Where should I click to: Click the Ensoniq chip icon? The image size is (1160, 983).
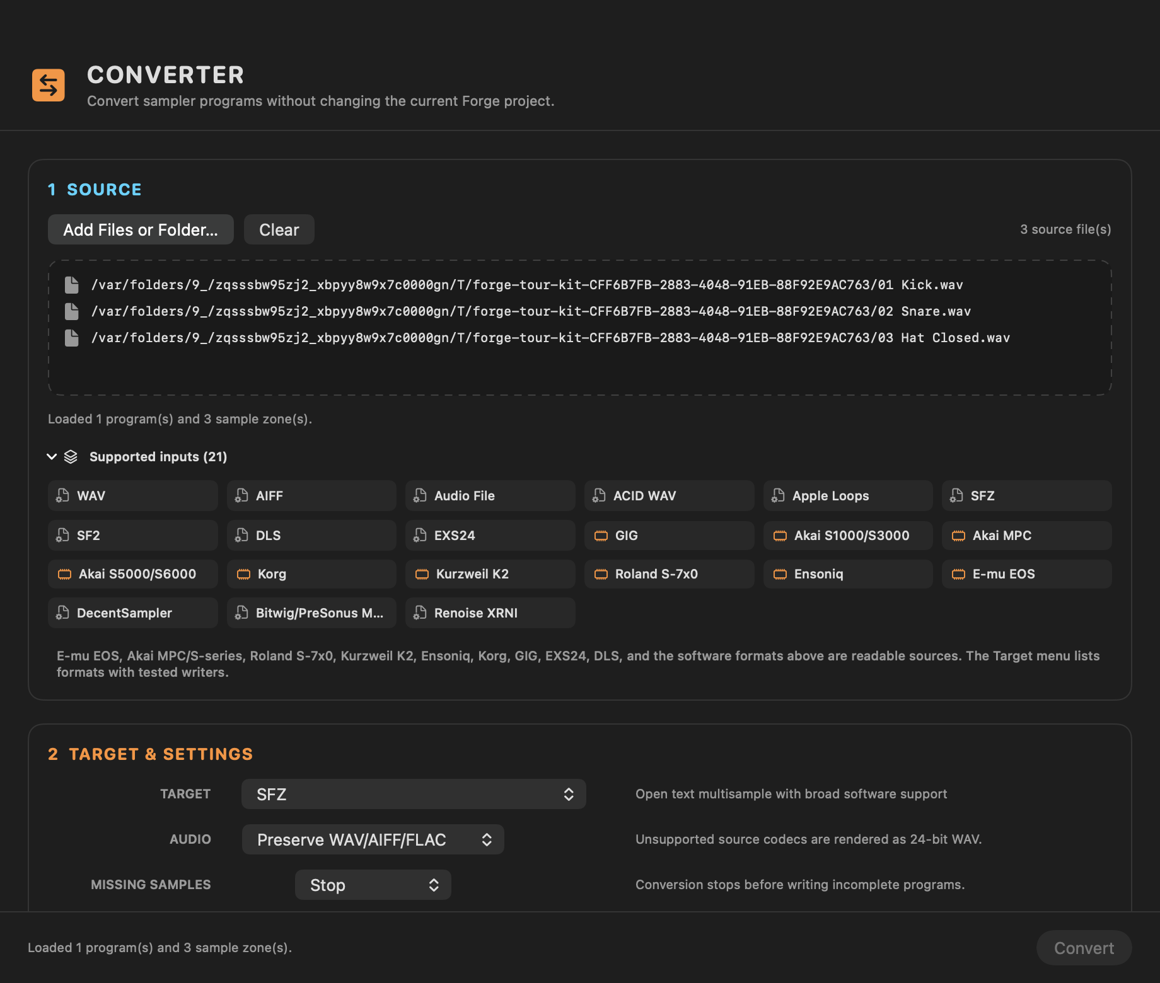point(780,574)
